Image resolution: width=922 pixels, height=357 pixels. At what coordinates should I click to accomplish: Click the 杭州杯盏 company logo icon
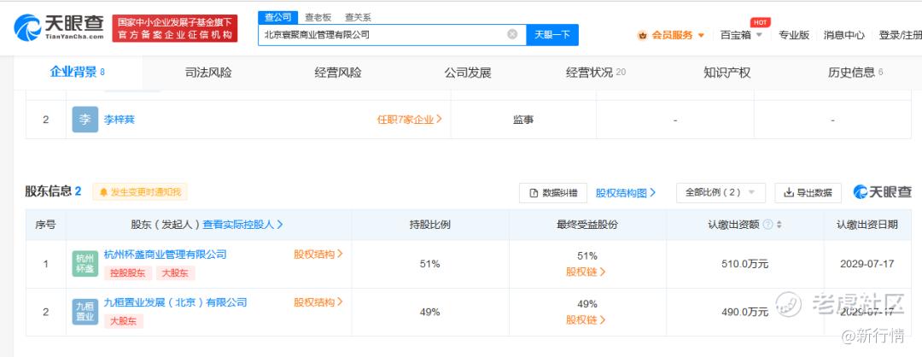[85, 264]
